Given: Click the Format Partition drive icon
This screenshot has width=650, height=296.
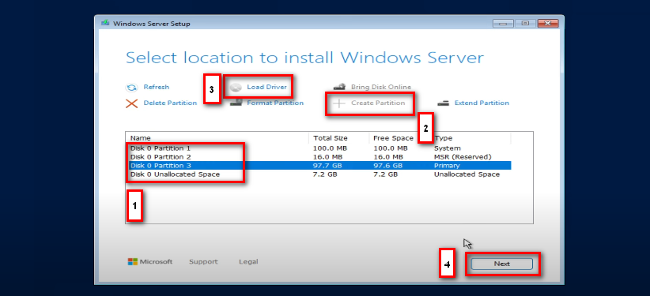Looking at the screenshot, I should pyautogui.click(x=236, y=103).
